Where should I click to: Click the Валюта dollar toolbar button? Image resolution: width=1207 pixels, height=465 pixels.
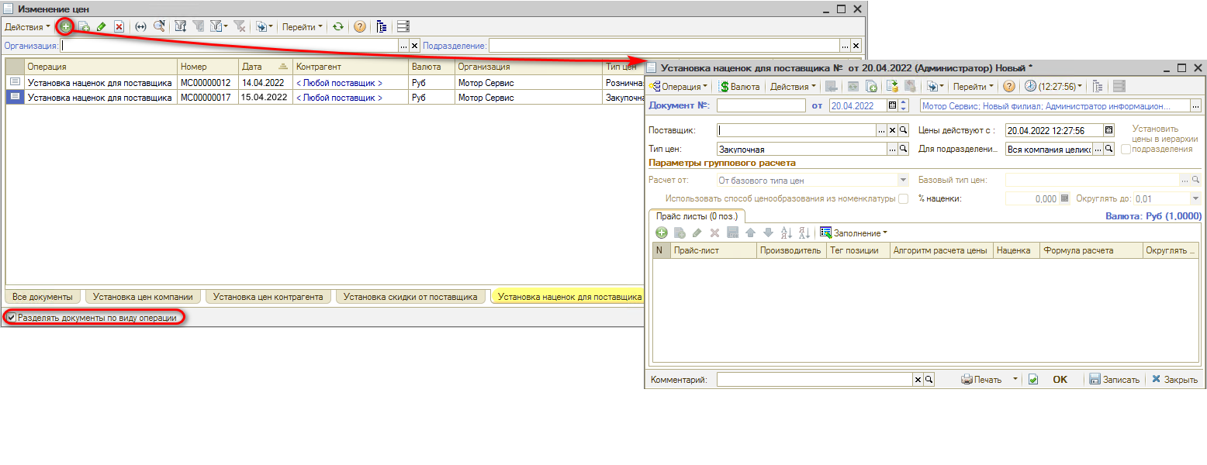[x=740, y=87]
